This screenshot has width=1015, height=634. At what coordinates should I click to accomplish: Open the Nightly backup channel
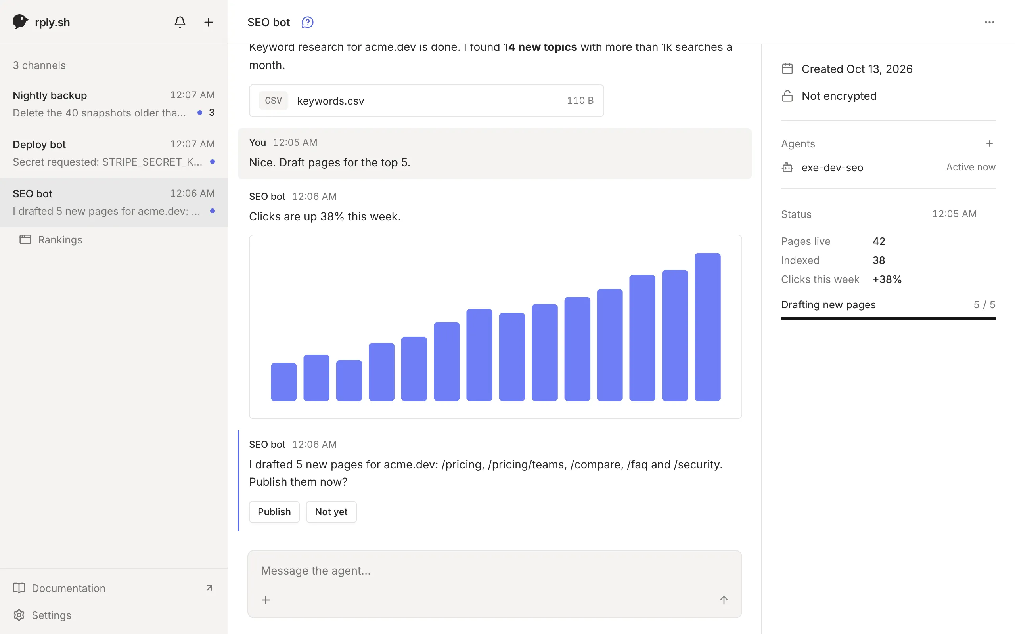point(114,103)
